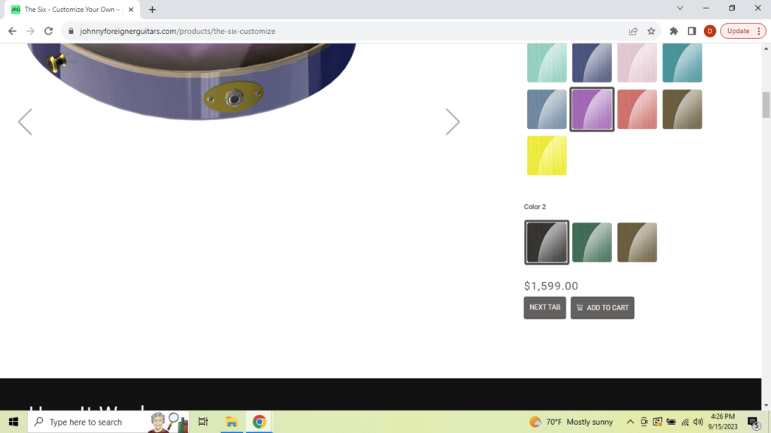Reload the page with the refresh icon
The width and height of the screenshot is (771, 433).
click(x=49, y=31)
